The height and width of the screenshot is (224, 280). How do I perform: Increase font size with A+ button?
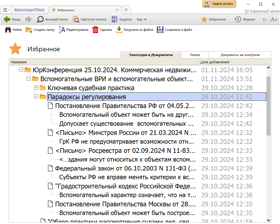(274, 19)
